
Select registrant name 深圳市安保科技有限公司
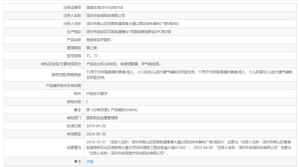106,16
